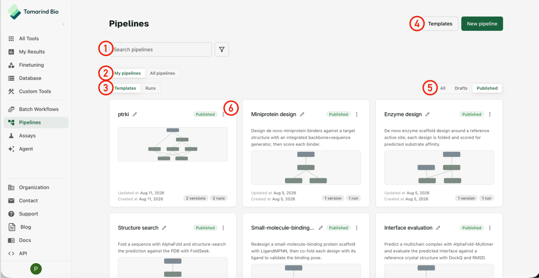The height and width of the screenshot is (278, 539).
Task: Click the Custom Tools wrench icon
Action: [11, 91]
